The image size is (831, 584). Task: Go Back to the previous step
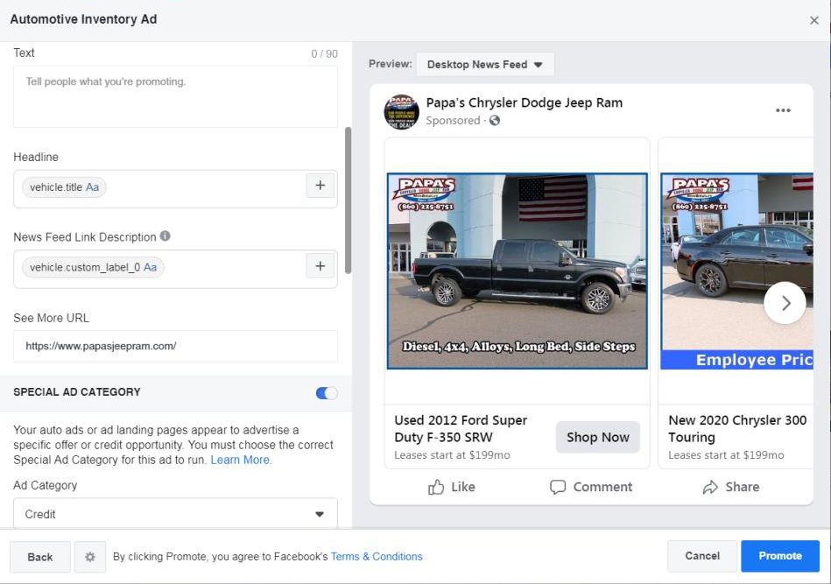(40, 557)
